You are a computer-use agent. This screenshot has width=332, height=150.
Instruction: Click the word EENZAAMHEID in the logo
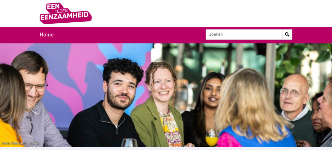click(65, 16)
